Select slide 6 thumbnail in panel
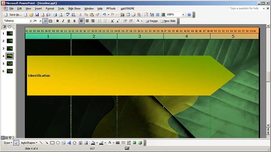This screenshot has height=152, width=271. 9,71
